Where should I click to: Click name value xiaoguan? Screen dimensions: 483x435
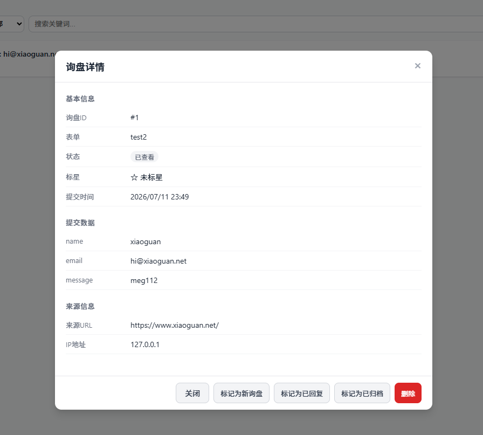(146, 242)
